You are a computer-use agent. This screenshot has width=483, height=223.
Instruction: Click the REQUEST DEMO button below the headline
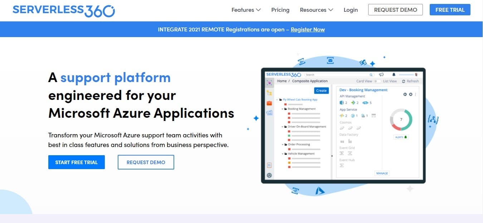[x=146, y=162]
